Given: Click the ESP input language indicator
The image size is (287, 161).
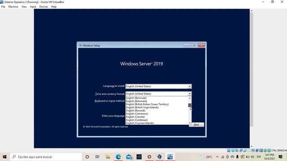Looking at the screenshot, I should point(259,157).
